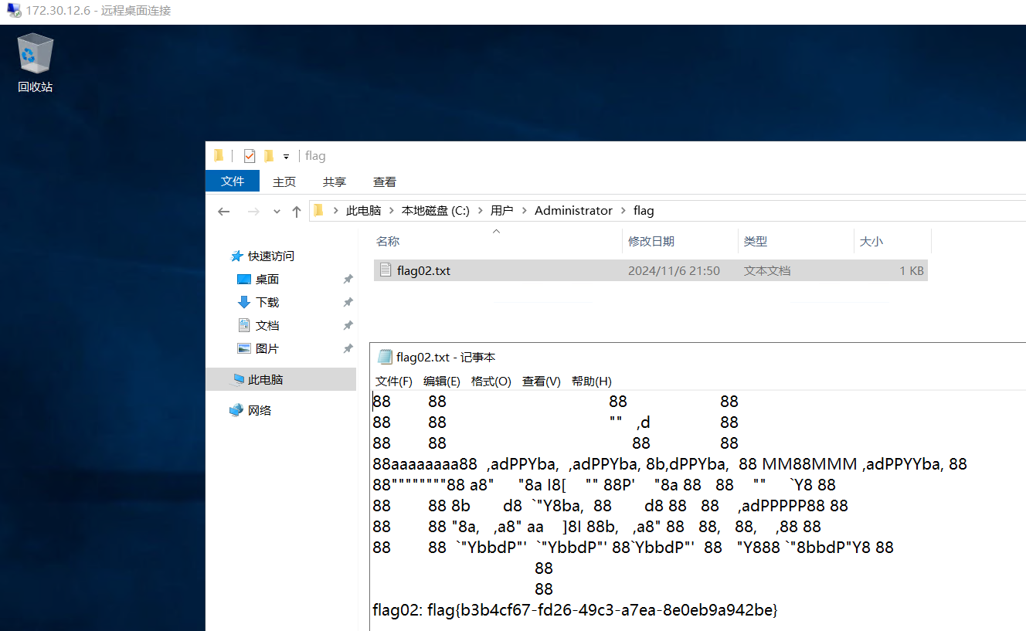Switch to the 主页 ribbon tab
Screen dimensions: 1026x631
coord(284,181)
